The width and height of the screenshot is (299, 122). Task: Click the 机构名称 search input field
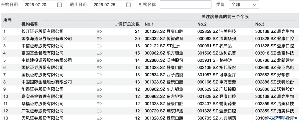pyautogui.click(x=185, y=5)
